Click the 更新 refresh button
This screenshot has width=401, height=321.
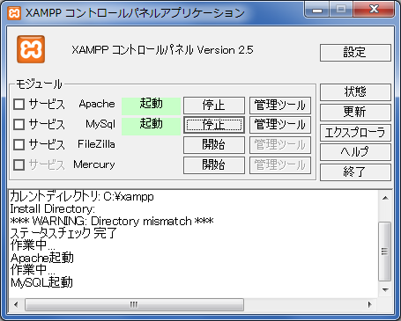click(355, 113)
